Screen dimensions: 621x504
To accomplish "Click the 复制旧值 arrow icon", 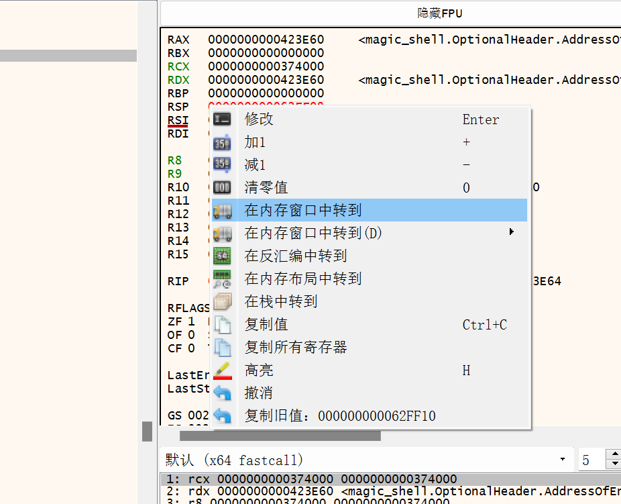I will pyautogui.click(x=222, y=415).
